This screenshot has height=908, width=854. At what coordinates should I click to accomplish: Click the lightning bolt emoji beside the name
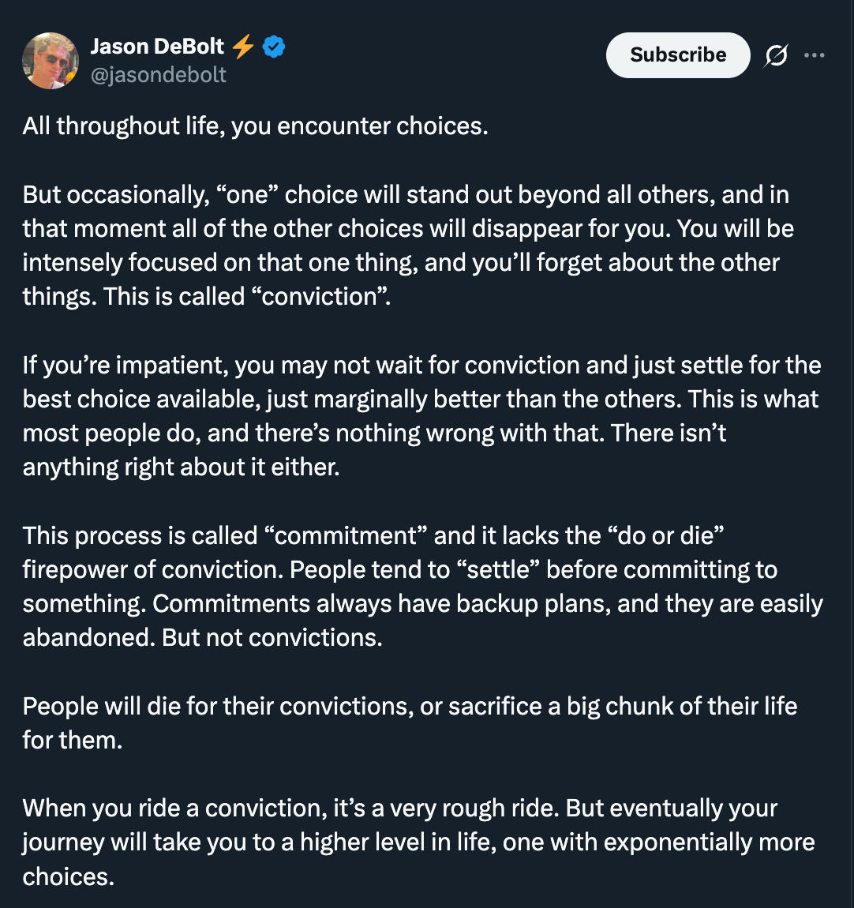point(243,47)
